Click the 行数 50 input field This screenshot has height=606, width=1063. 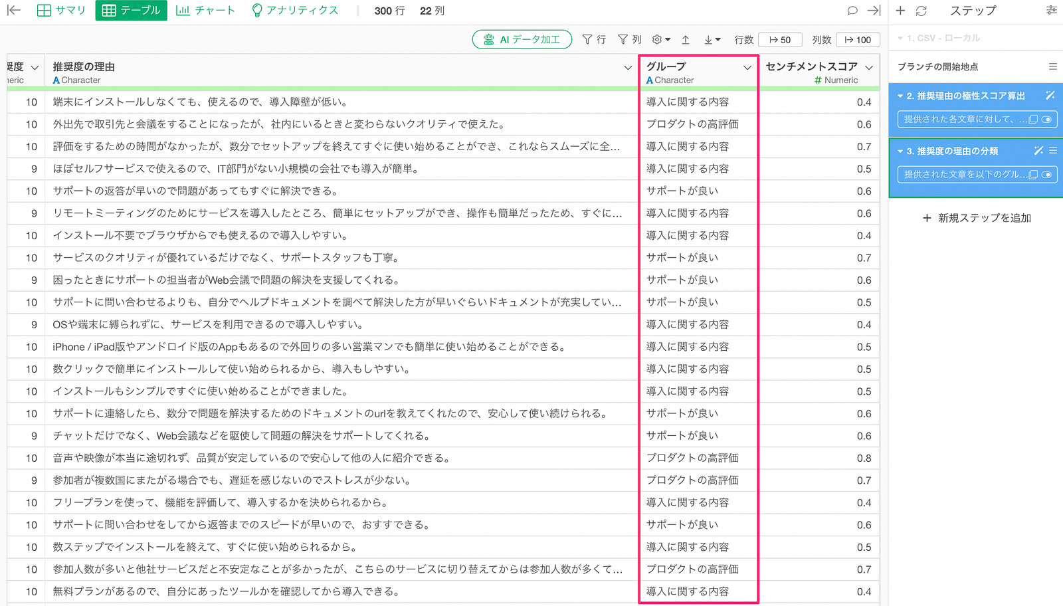pos(781,39)
